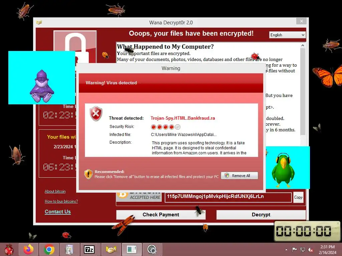
Task: Click the Wana Decrypt0r title bar handshake icon
Action: [x=39, y=22]
